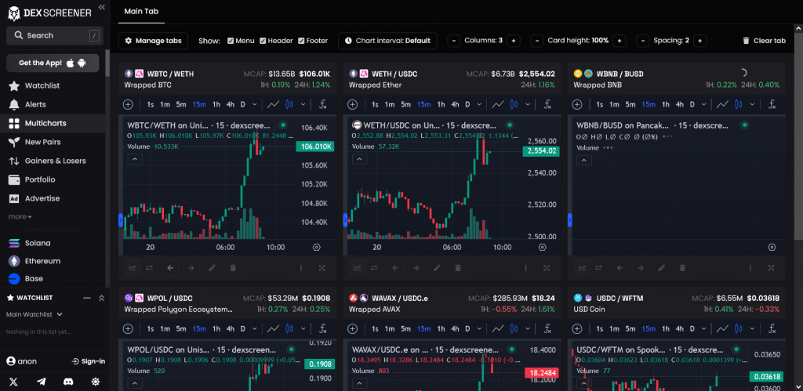This screenshot has width=803, height=391.
Task: Select line chart type on WETH/USDC chart
Action: point(498,104)
